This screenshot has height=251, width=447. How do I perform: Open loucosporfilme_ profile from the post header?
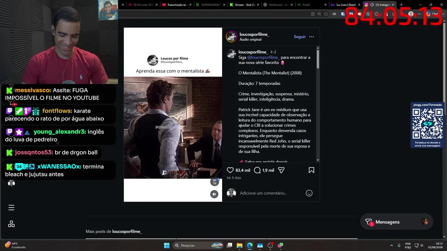(254, 35)
